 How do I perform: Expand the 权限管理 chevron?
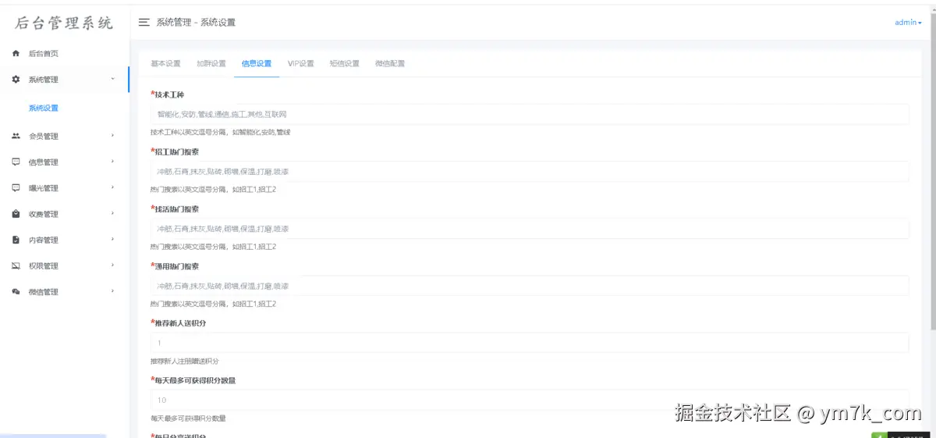point(113,265)
